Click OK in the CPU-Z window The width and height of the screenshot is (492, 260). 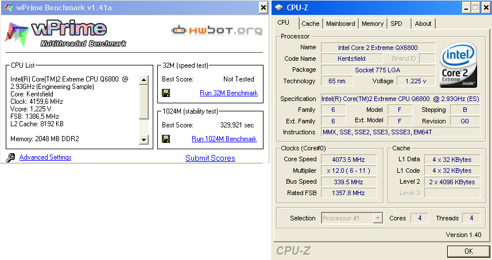click(468, 251)
